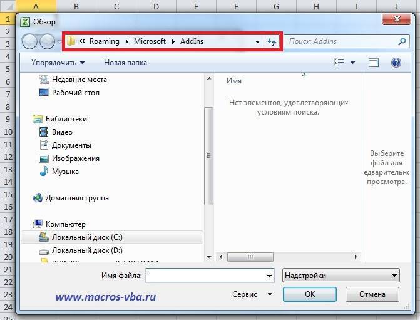This screenshot has width=420, height=320.
Task: Click the Back navigation arrow button
Action: point(30,41)
